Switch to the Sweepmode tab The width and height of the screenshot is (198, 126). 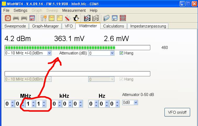click(x=15, y=26)
